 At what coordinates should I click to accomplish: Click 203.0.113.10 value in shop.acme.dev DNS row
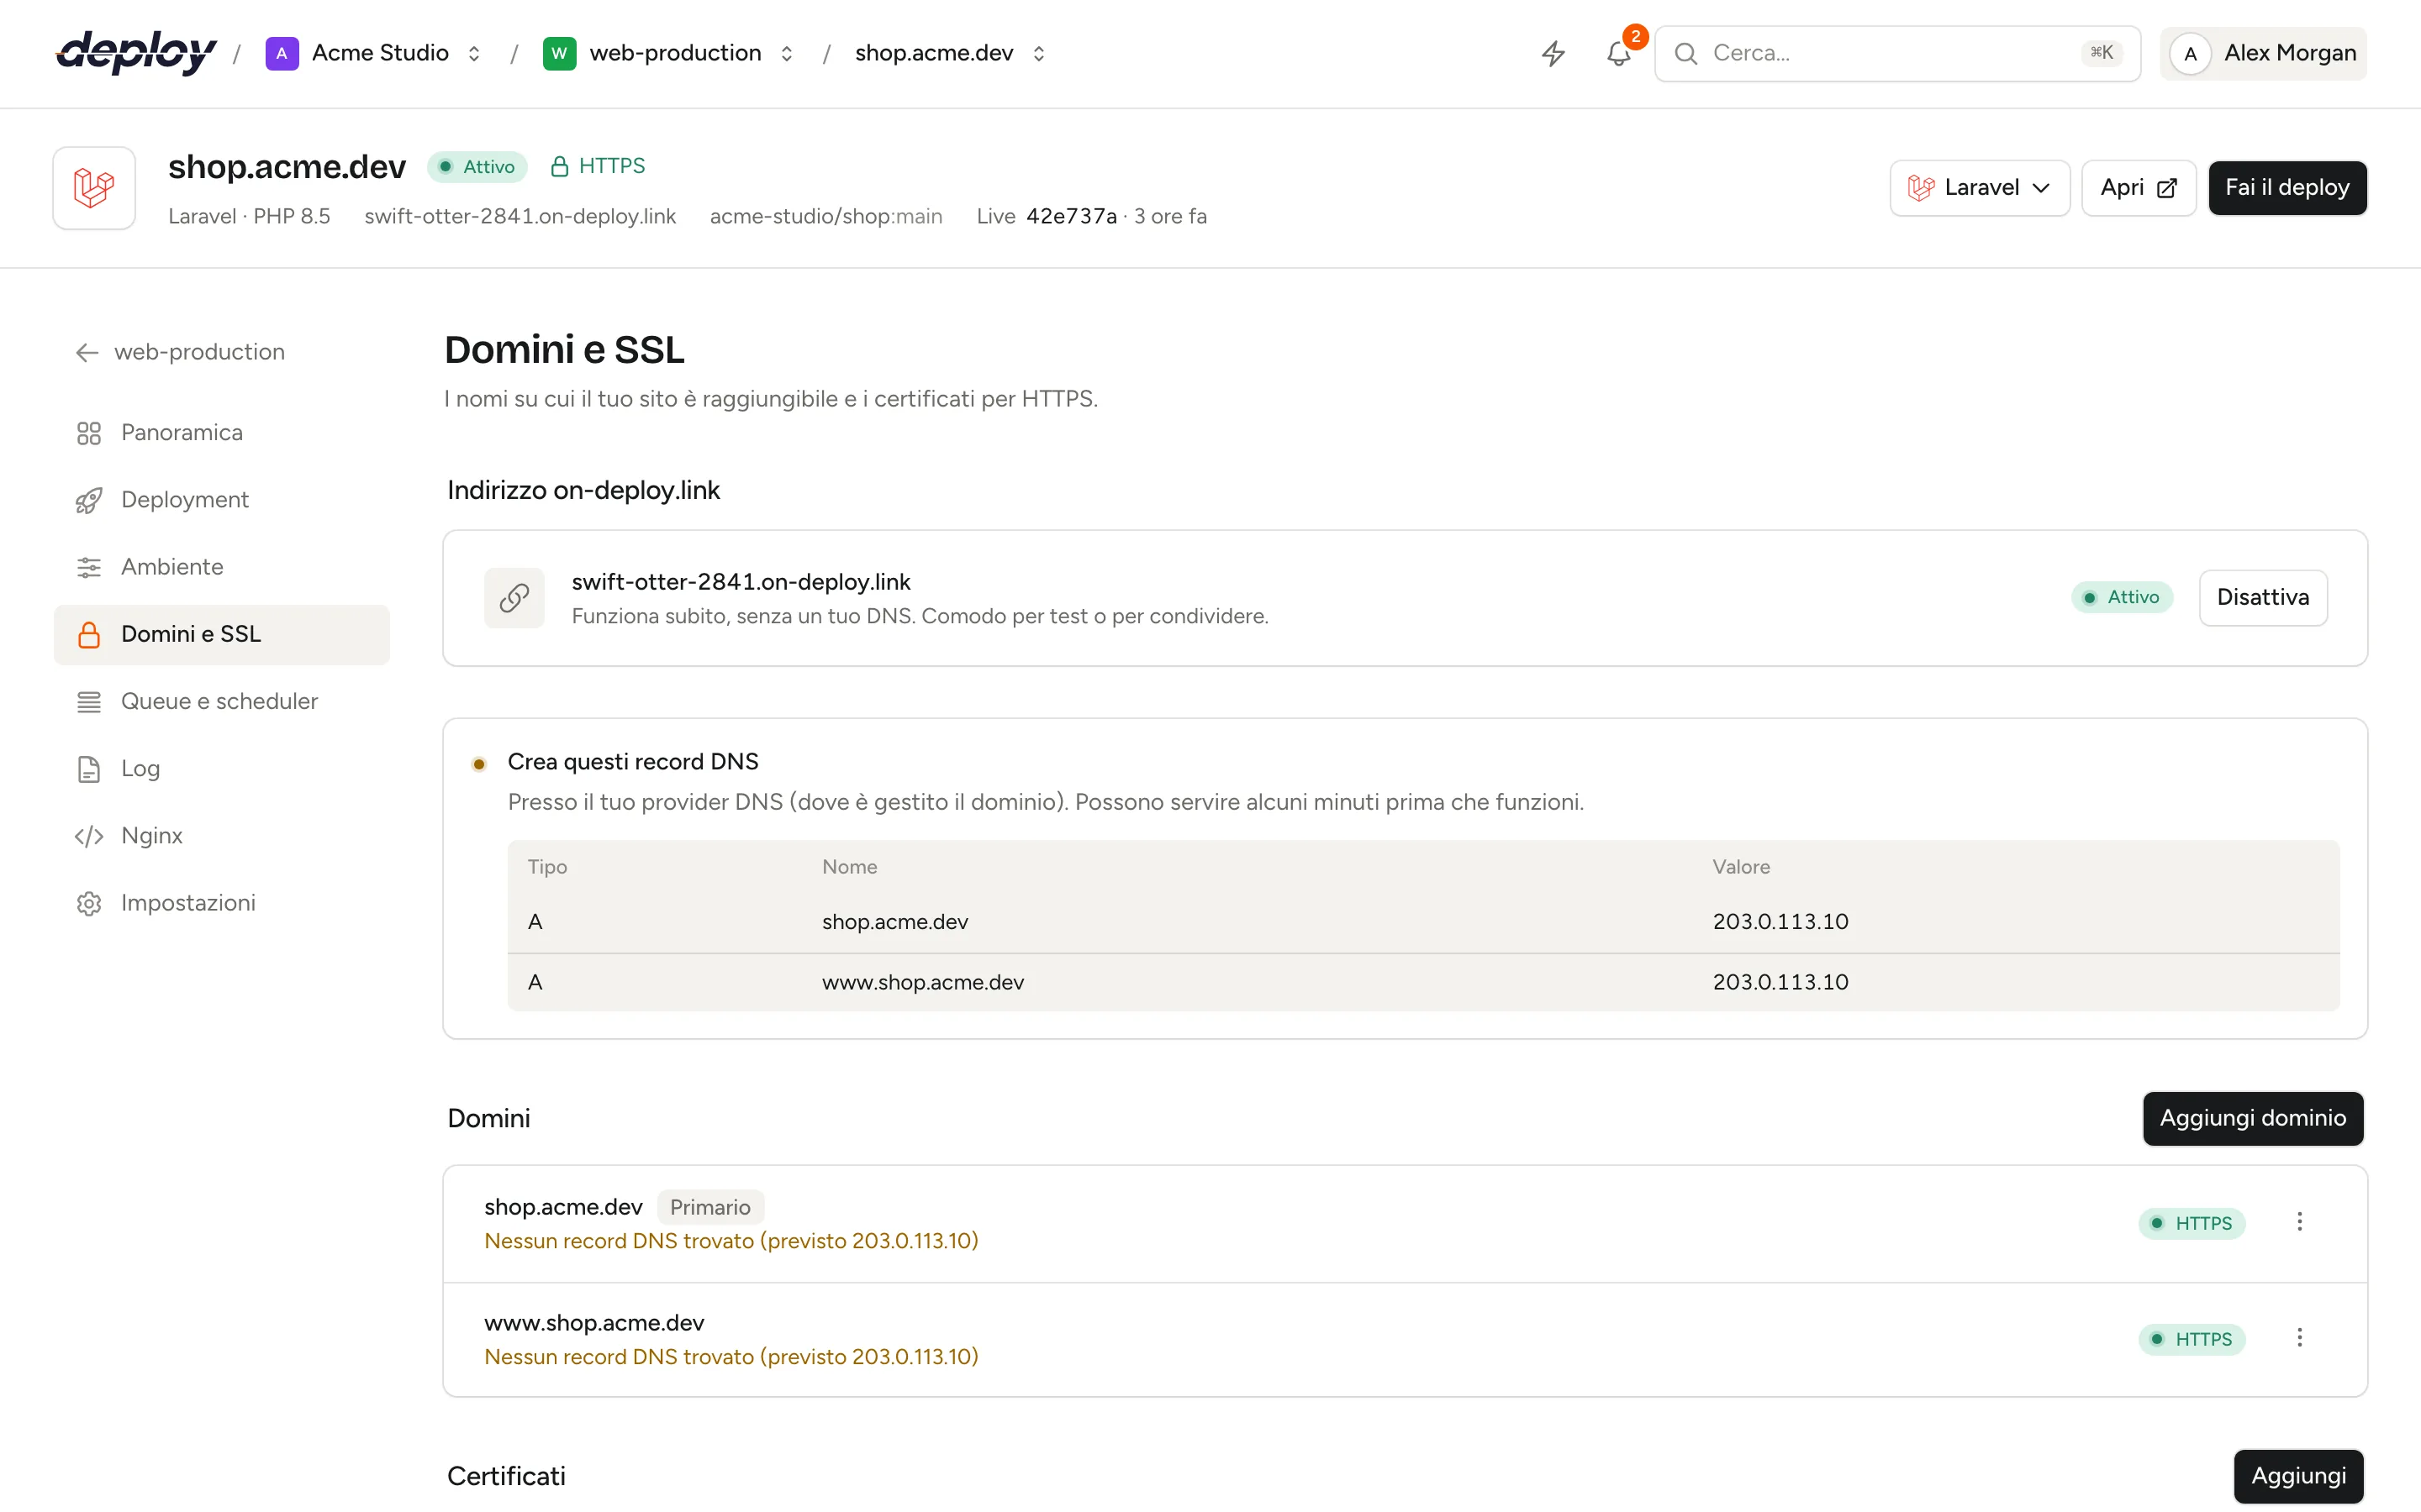tap(1780, 922)
